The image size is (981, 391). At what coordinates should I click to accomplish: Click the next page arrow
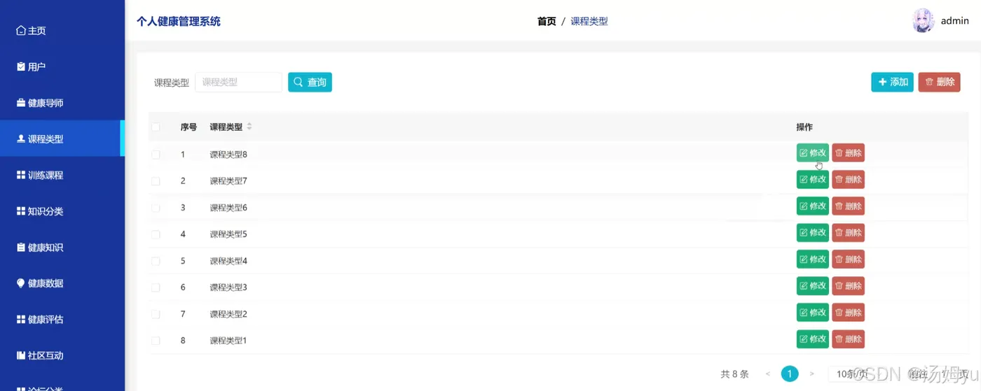click(812, 374)
